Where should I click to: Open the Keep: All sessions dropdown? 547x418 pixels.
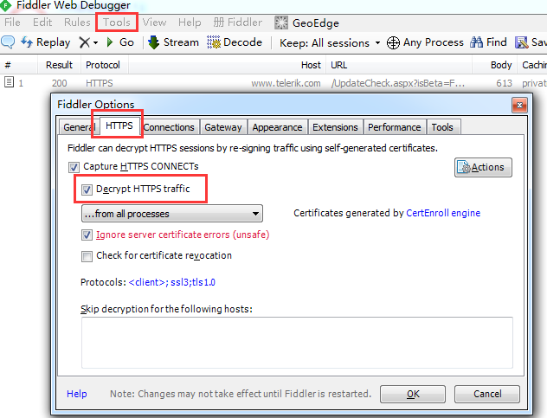pos(330,43)
